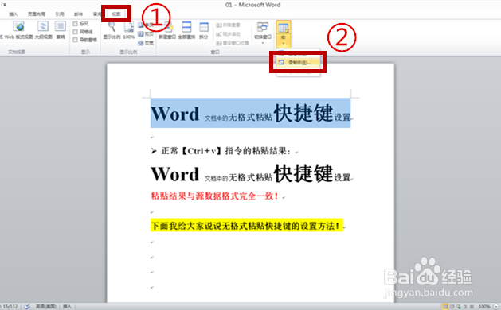This screenshot has height=310, width=501.
Task: Click the red text 粘贴结果与源数据格式完全一致
Action: coord(214,196)
